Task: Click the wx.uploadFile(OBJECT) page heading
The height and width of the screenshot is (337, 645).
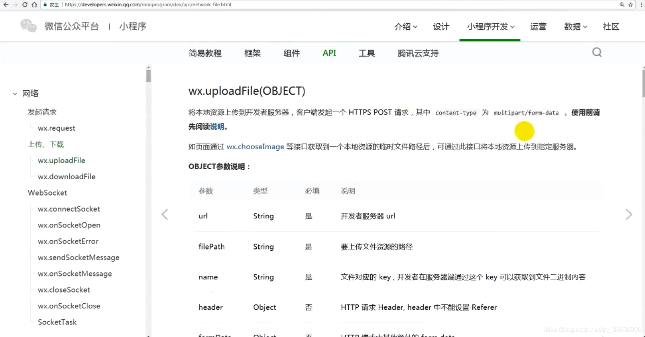Action: (x=247, y=91)
